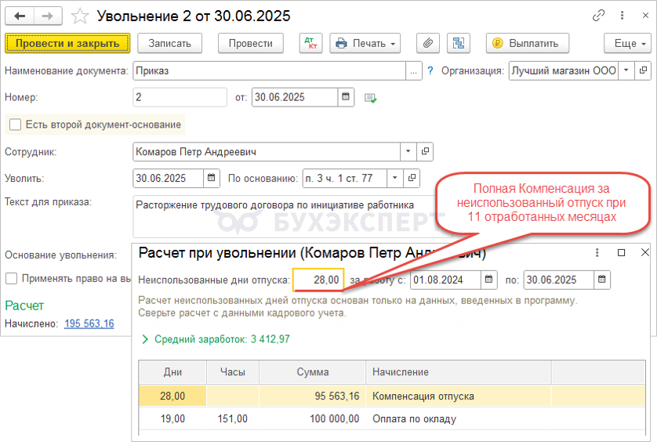The width and height of the screenshot is (657, 445).
Task: Open Сотрудник dropdown list
Action: (x=408, y=151)
